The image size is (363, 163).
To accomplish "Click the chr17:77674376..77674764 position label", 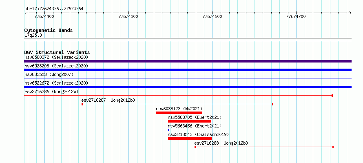I will pos(54,9).
